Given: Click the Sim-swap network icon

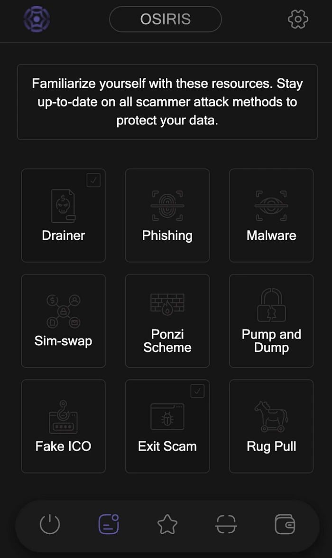Looking at the screenshot, I should [x=63, y=311].
